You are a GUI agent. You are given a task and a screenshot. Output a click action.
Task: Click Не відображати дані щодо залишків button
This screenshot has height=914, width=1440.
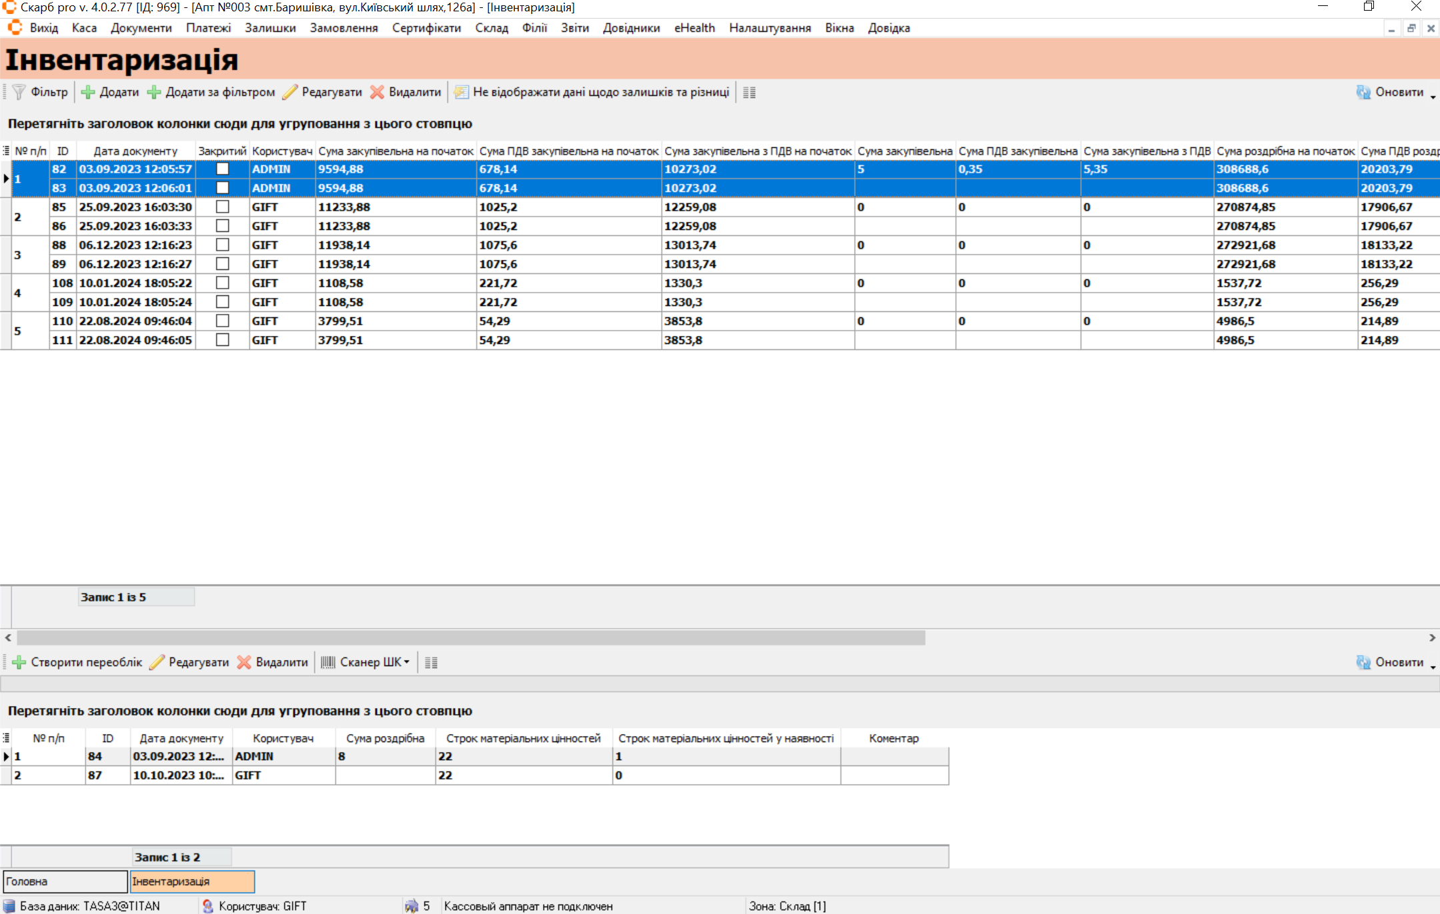point(592,92)
